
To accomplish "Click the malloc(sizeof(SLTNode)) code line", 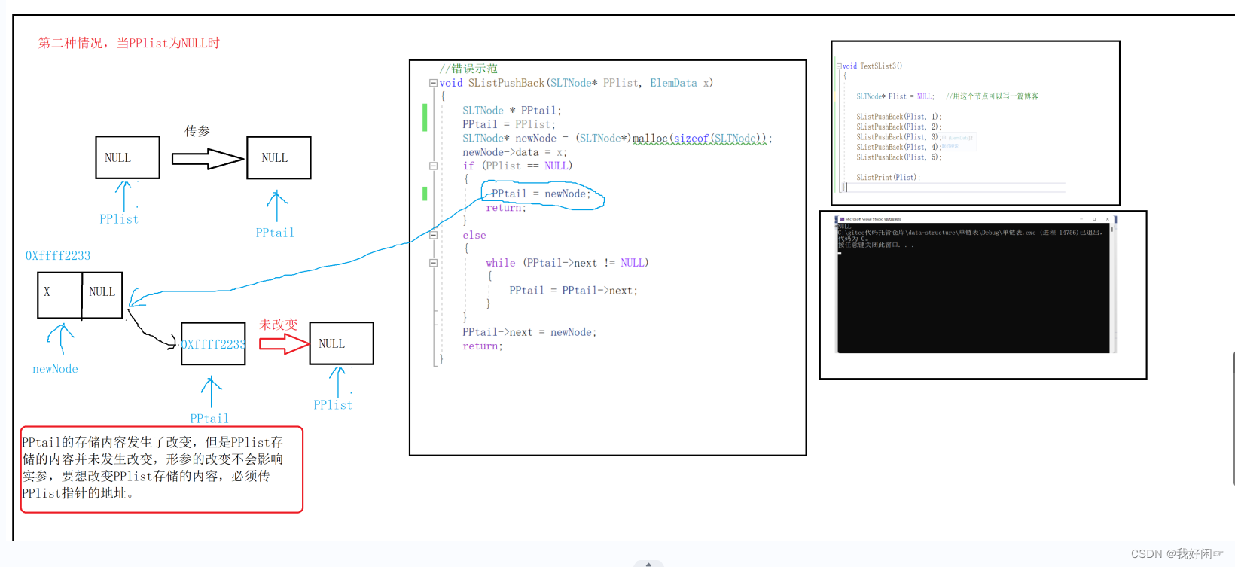I will [617, 139].
